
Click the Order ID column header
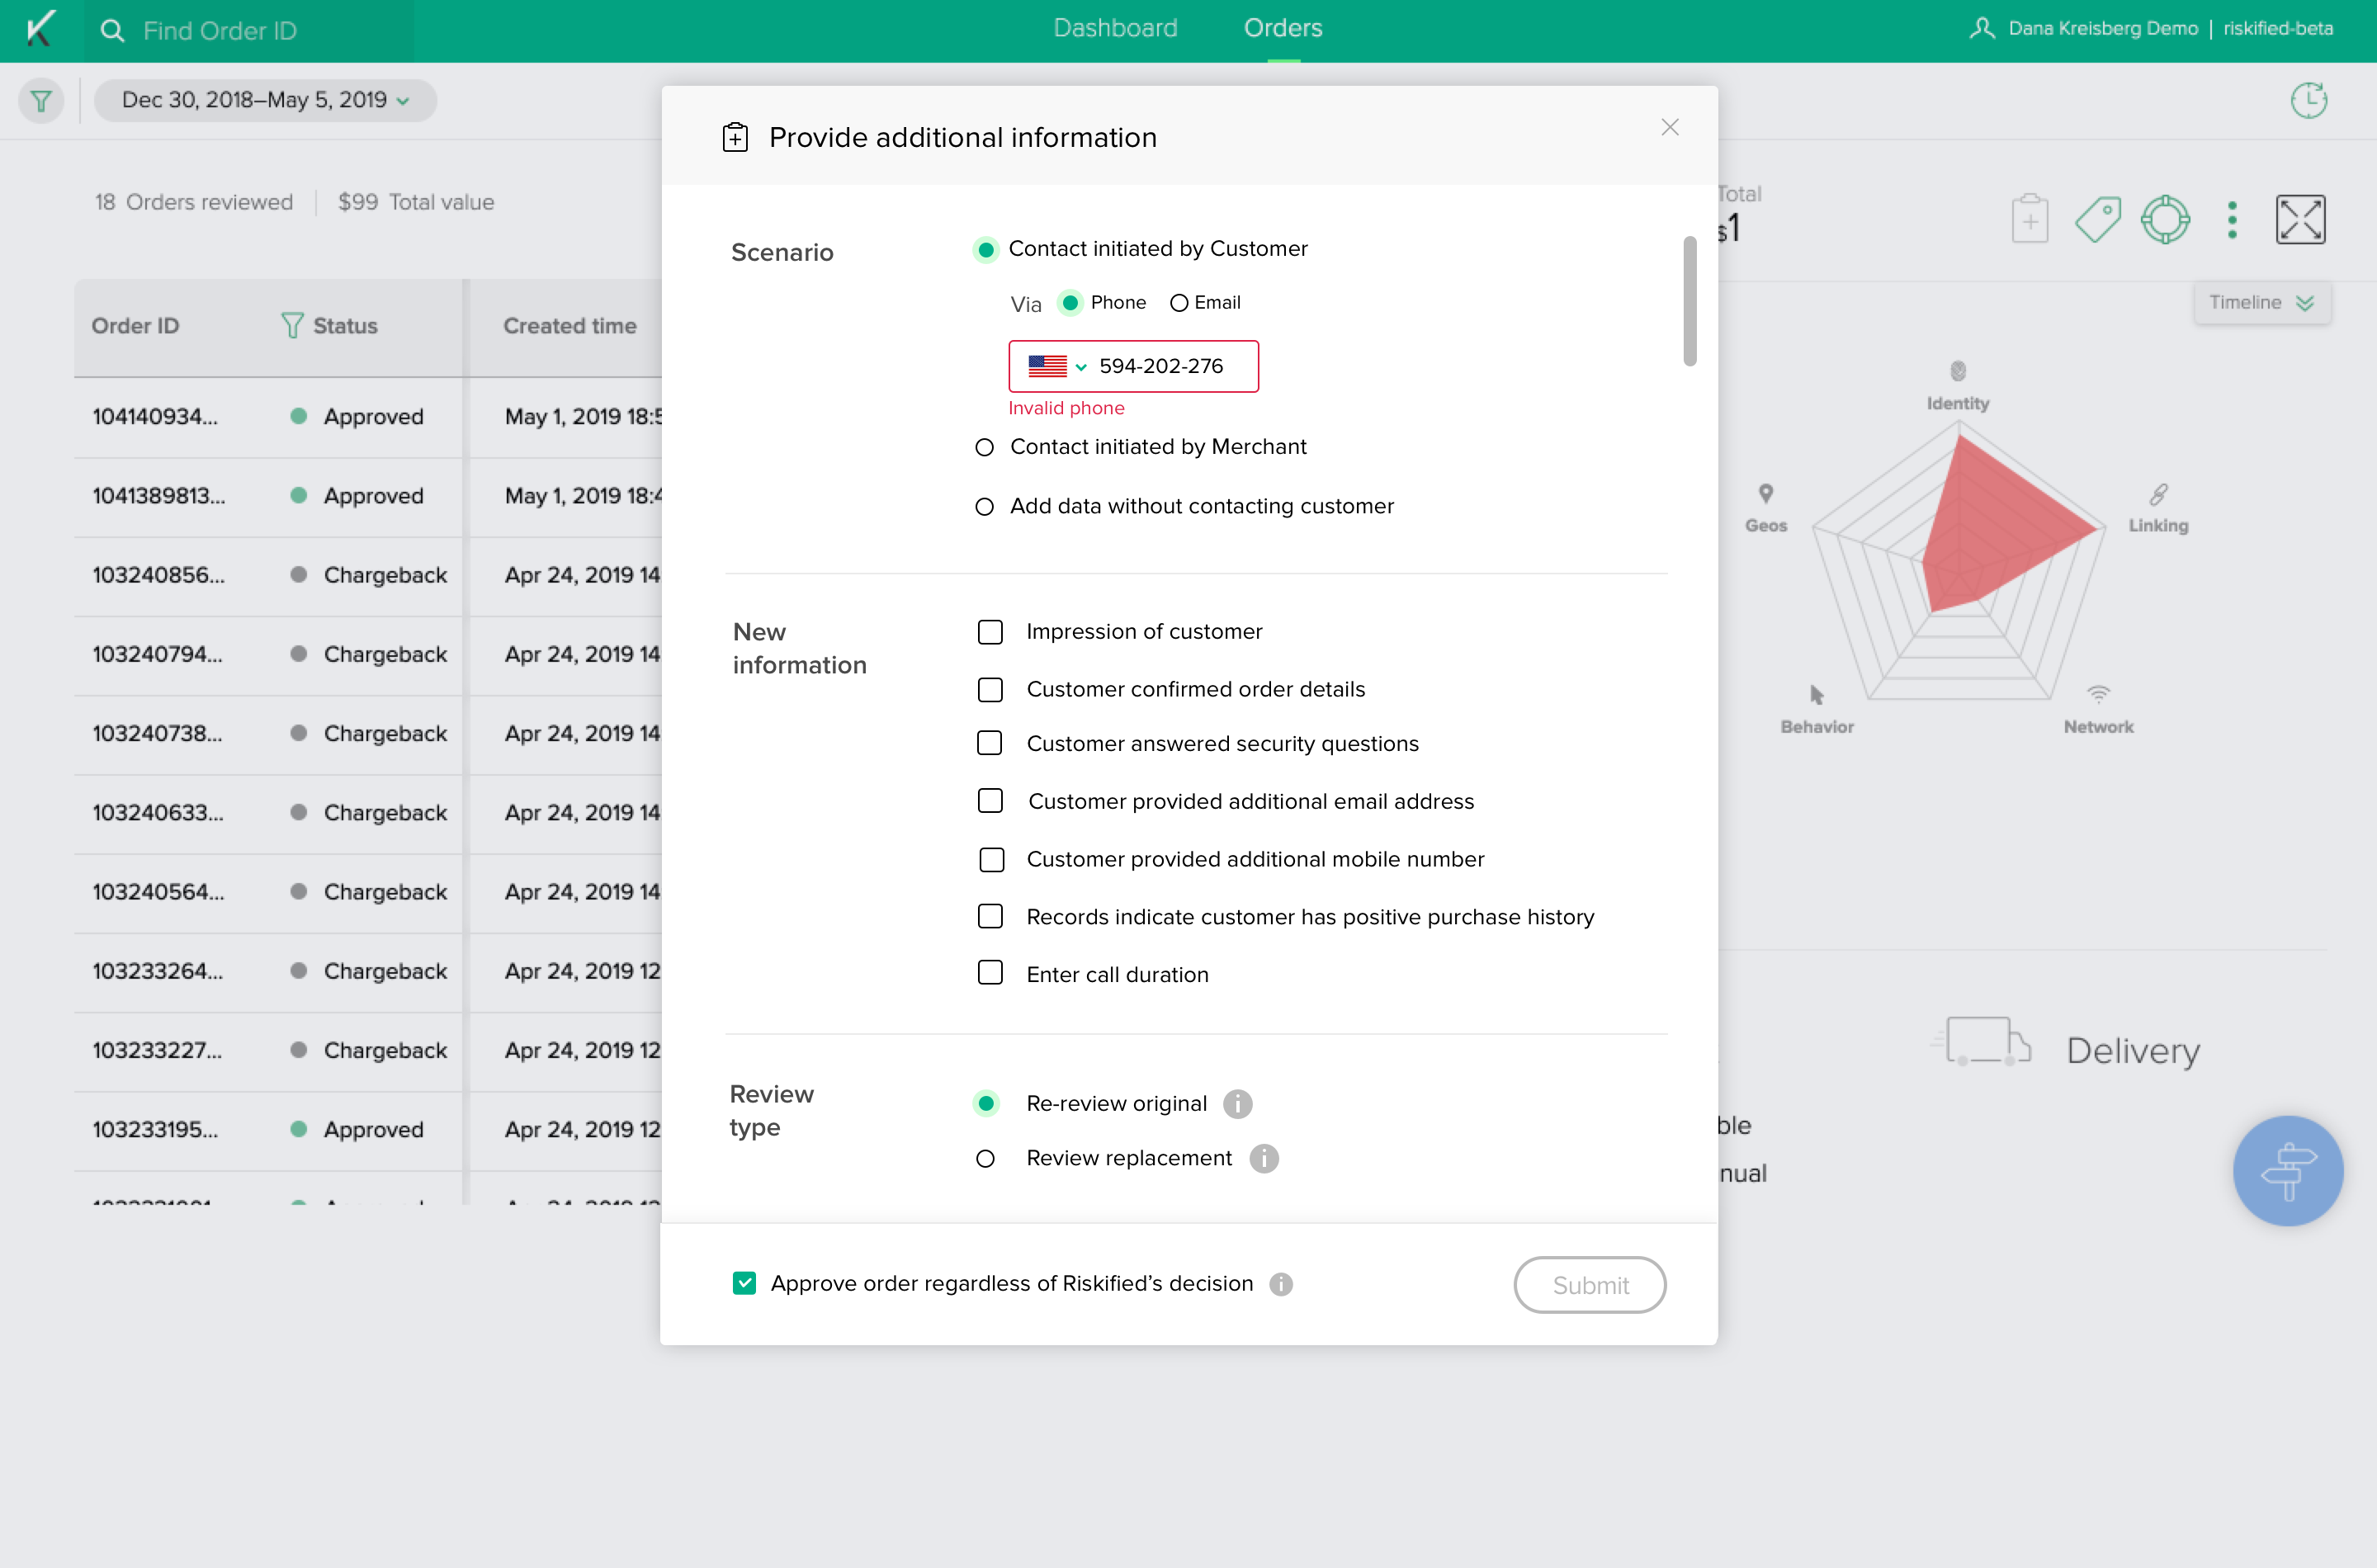pyautogui.click(x=135, y=326)
